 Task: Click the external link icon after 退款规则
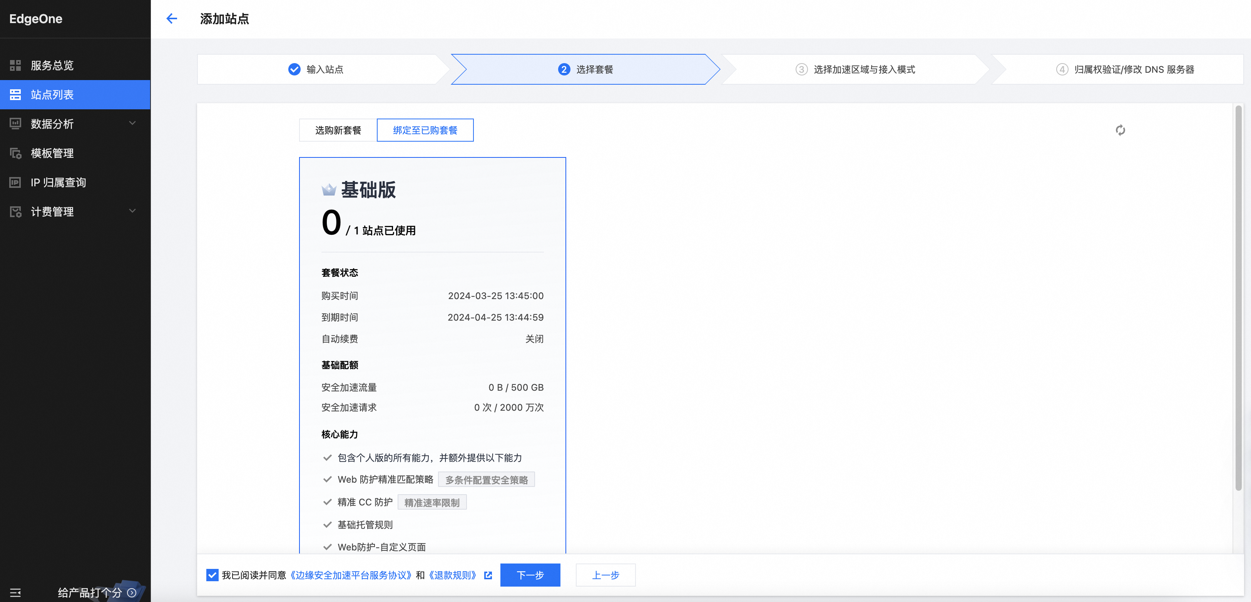[x=488, y=575]
